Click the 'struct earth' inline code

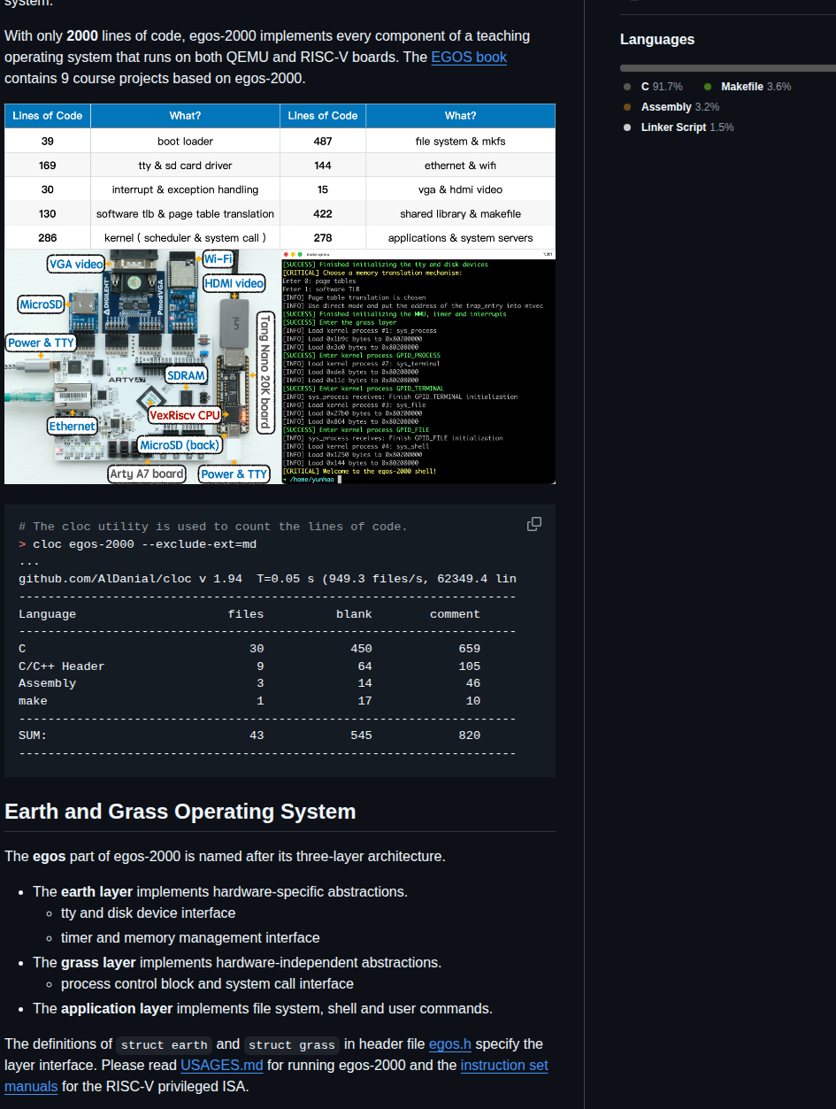click(165, 1044)
